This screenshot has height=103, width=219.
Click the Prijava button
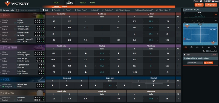[199, 5]
